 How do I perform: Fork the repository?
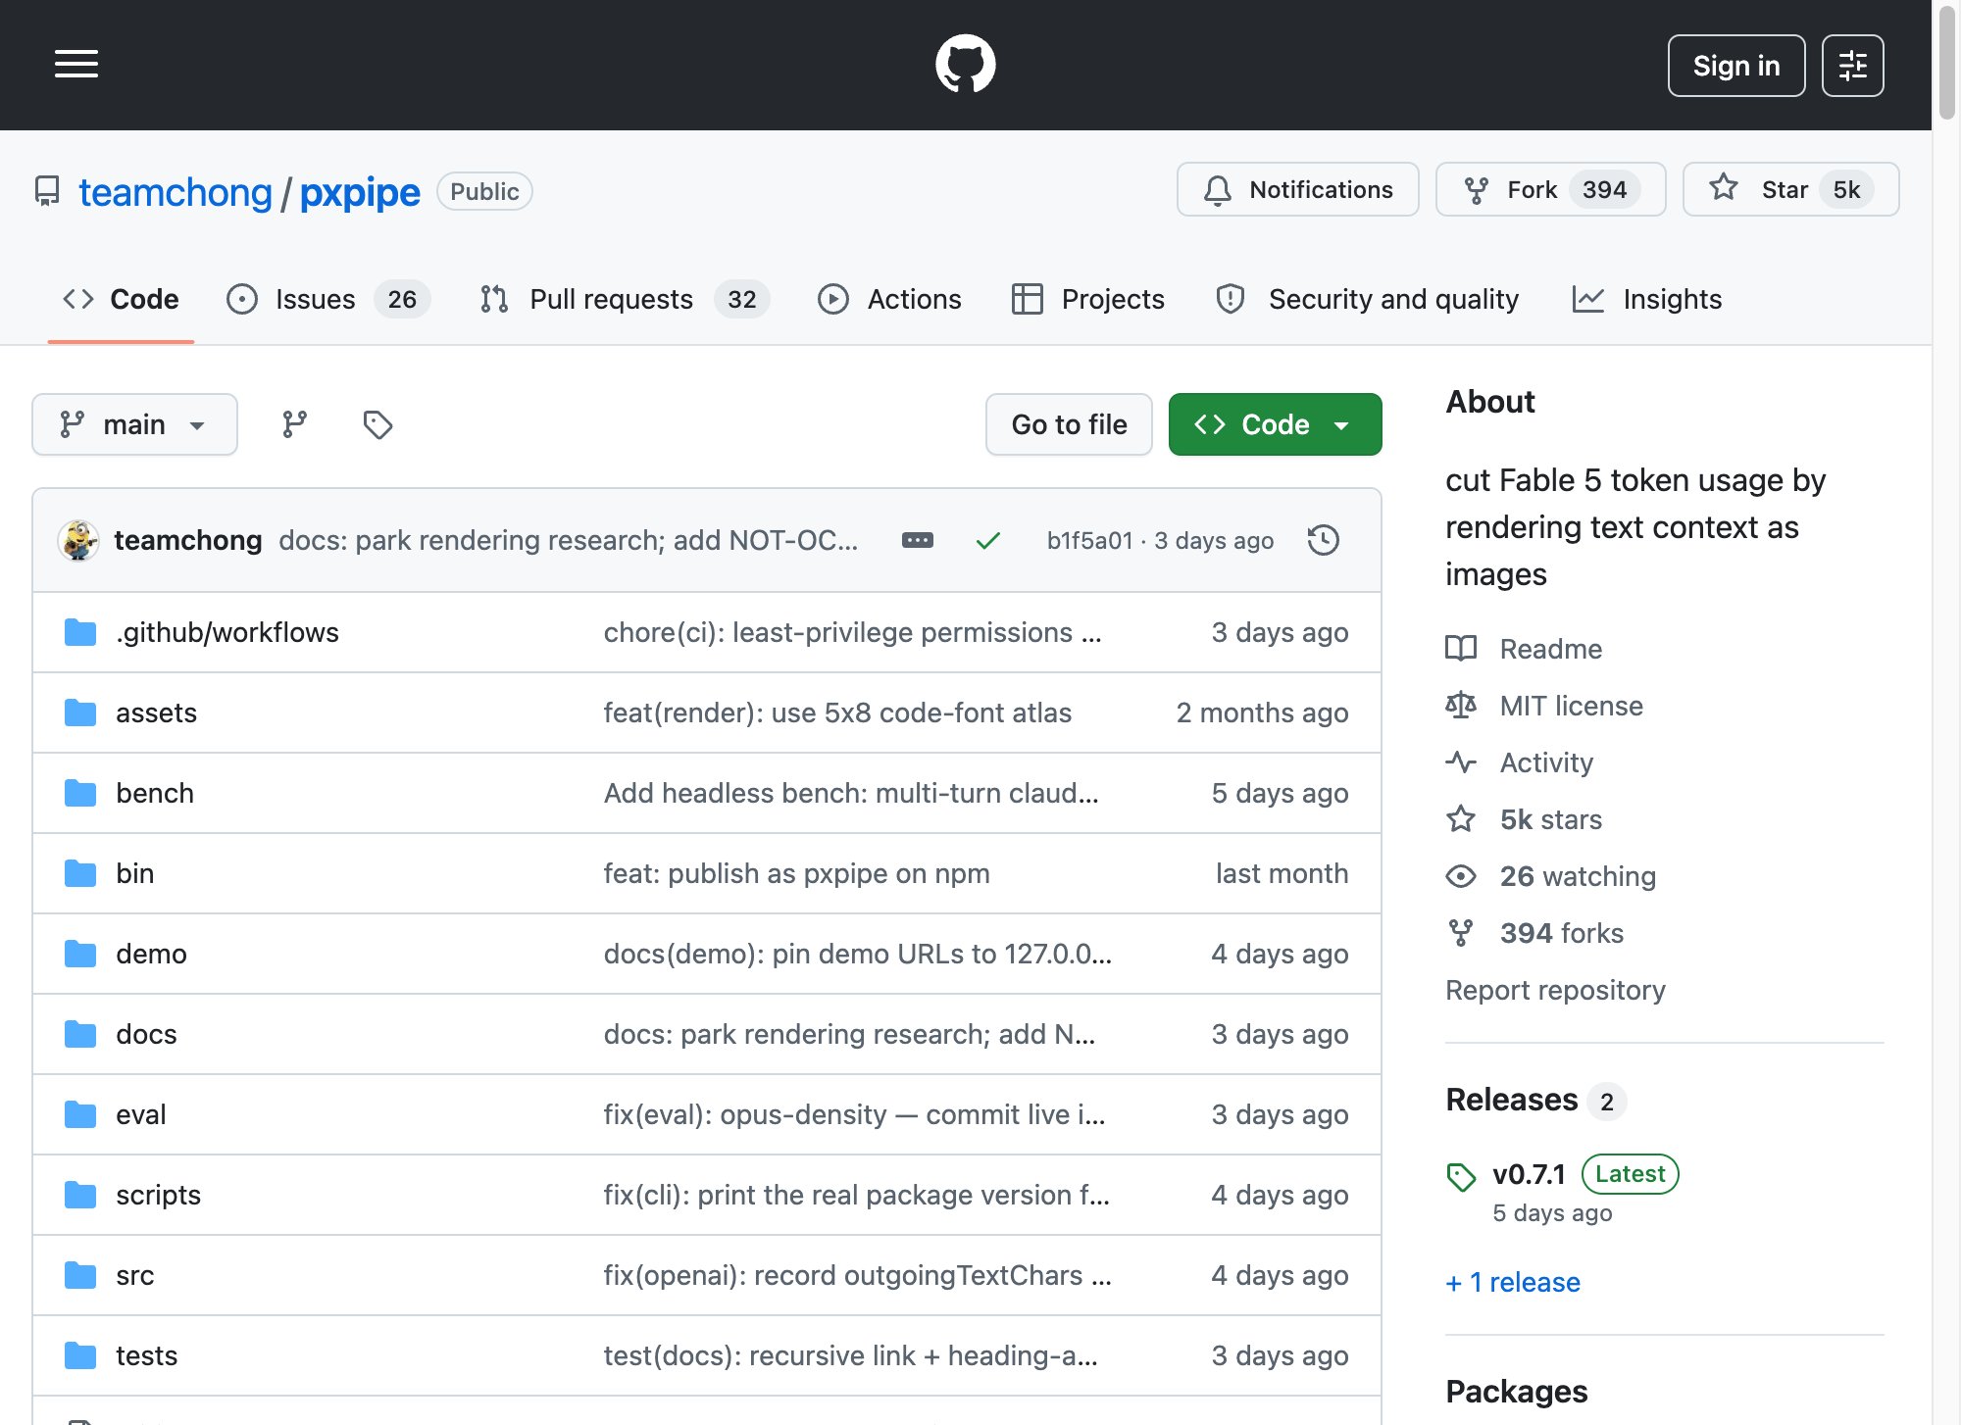(1551, 189)
